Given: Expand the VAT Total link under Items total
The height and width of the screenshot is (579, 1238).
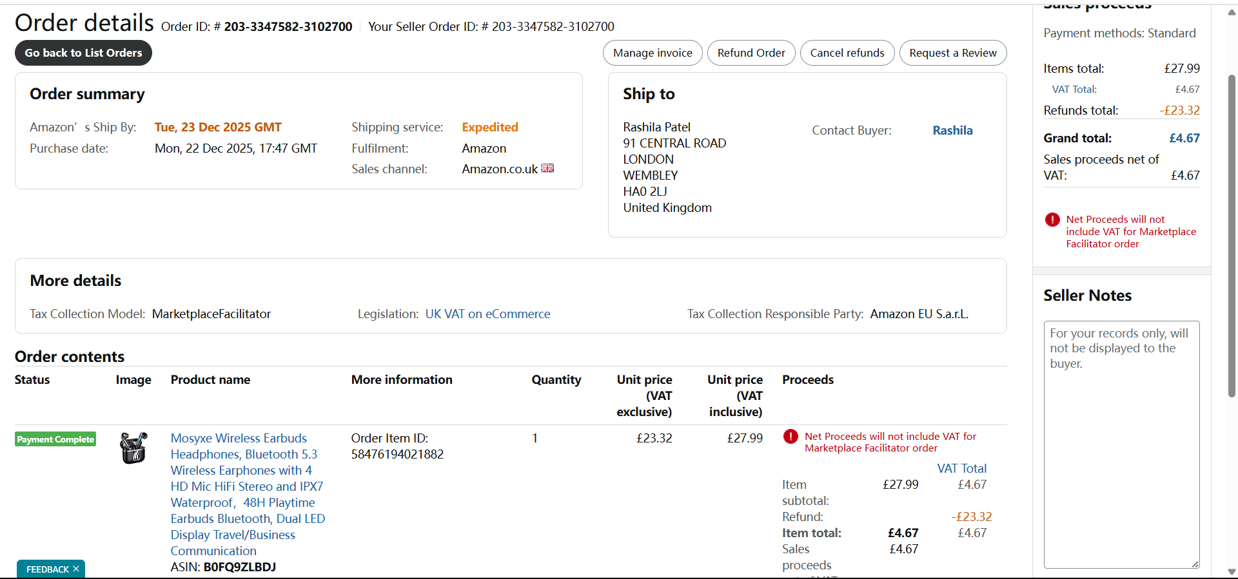Looking at the screenshot, I should click(1074, 90).
